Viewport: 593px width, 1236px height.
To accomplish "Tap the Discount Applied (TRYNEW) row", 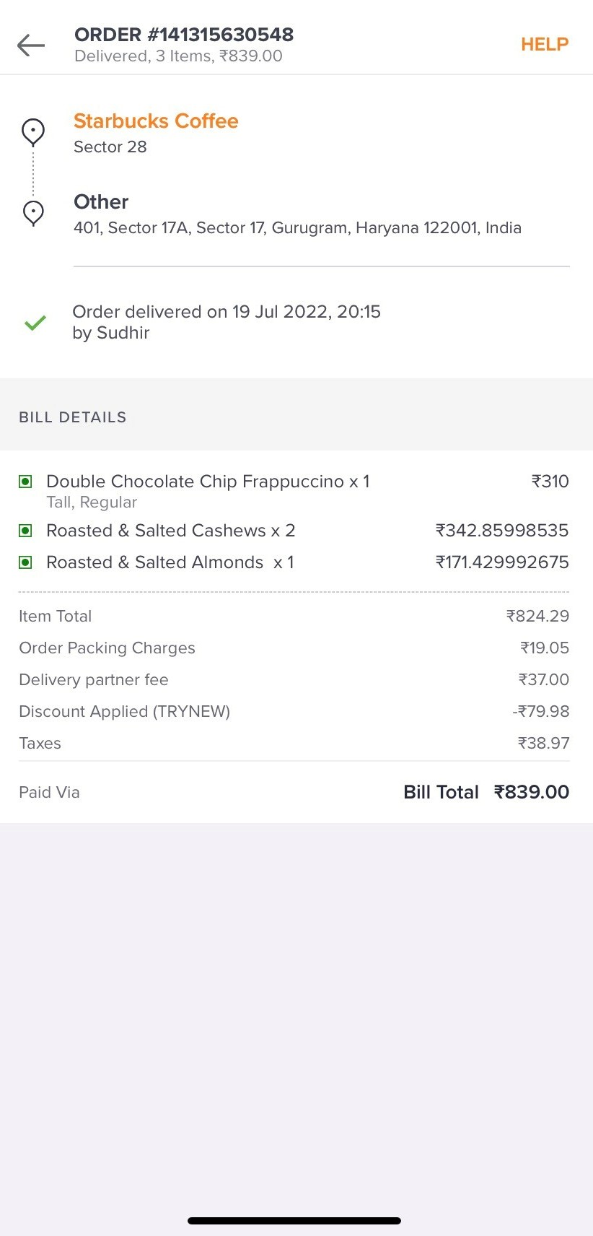I will tap(294, 711).
